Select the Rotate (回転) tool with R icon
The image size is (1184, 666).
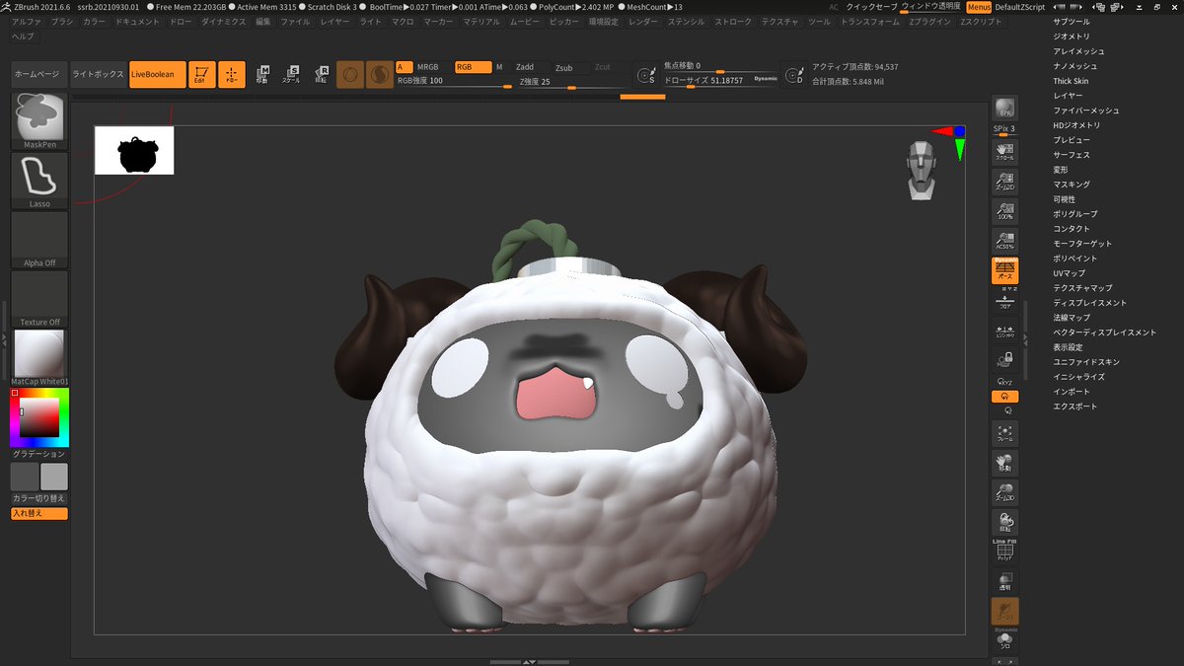(322, 74)
